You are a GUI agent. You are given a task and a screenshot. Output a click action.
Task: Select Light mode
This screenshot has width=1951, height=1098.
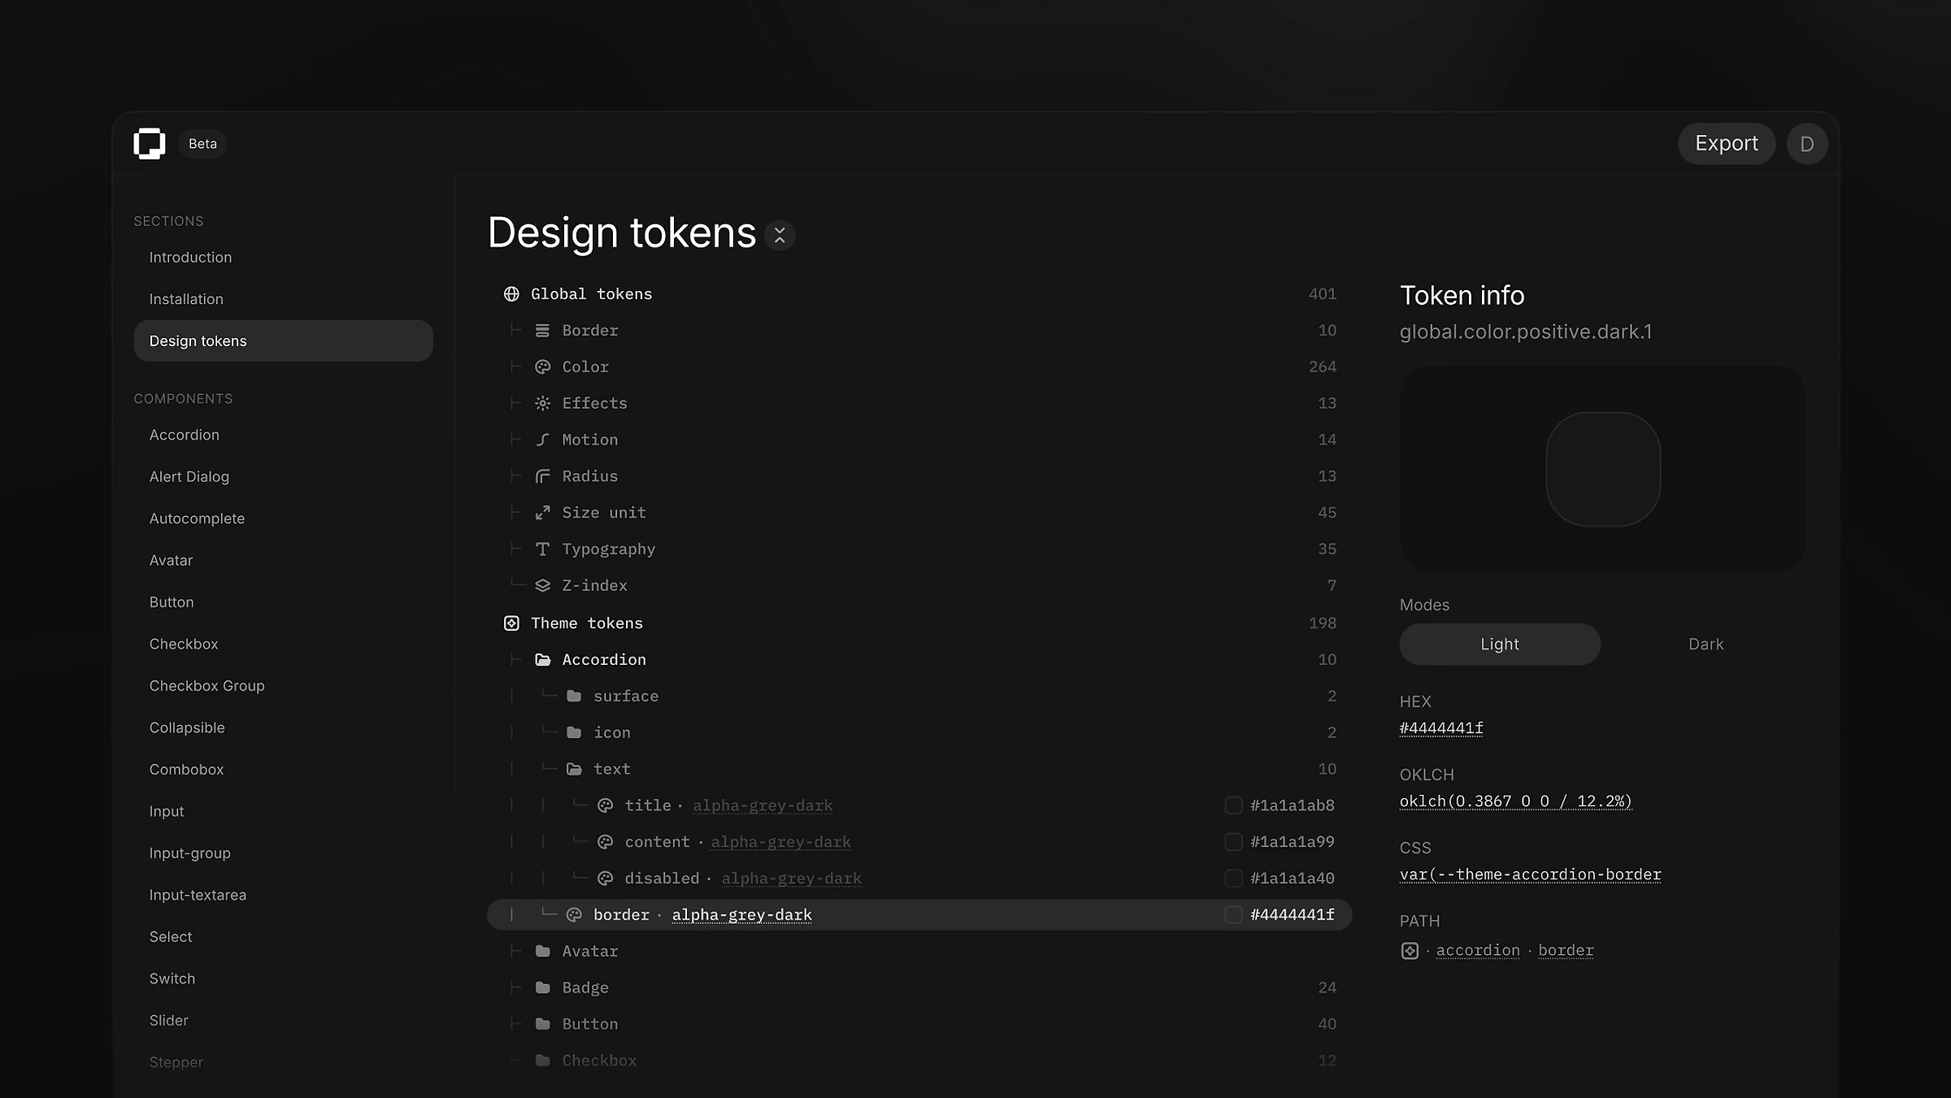click(x=1499, y=644)
